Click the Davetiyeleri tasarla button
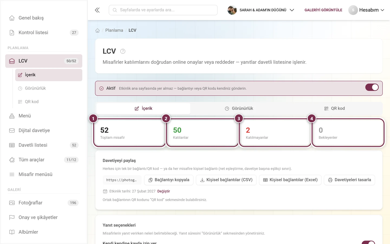Image resolution: width=390 pixels, height=244 pixels. tap(350, 180)
